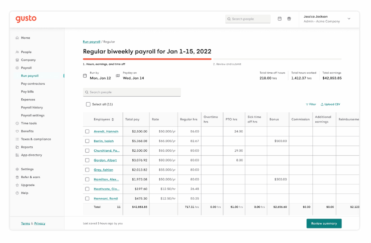Viewport: 371px width, 243px height.
Task: Open Expenses in sidebar
Action: coord(28,100)
